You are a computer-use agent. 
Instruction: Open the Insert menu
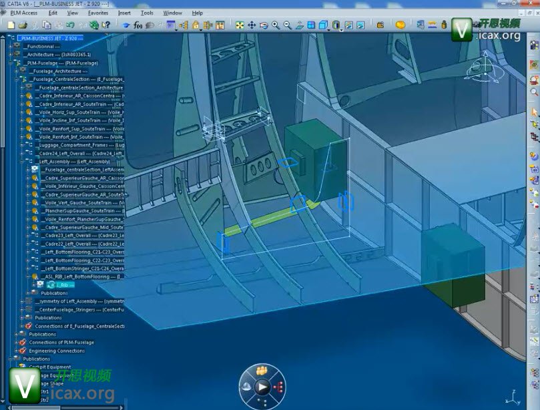(x=124, y=13)
